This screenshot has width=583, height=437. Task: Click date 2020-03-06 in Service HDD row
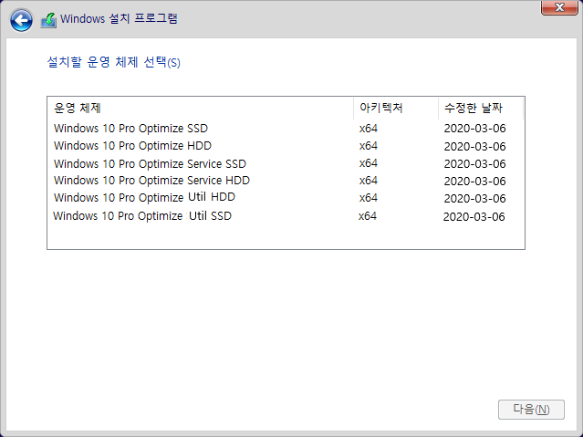coord(474,182)
